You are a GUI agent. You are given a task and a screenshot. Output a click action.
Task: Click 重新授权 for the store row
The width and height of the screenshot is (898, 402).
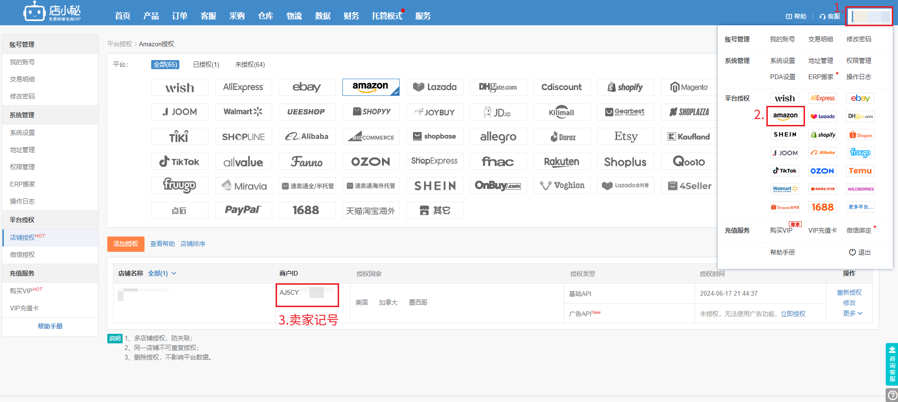click(849, 292)
